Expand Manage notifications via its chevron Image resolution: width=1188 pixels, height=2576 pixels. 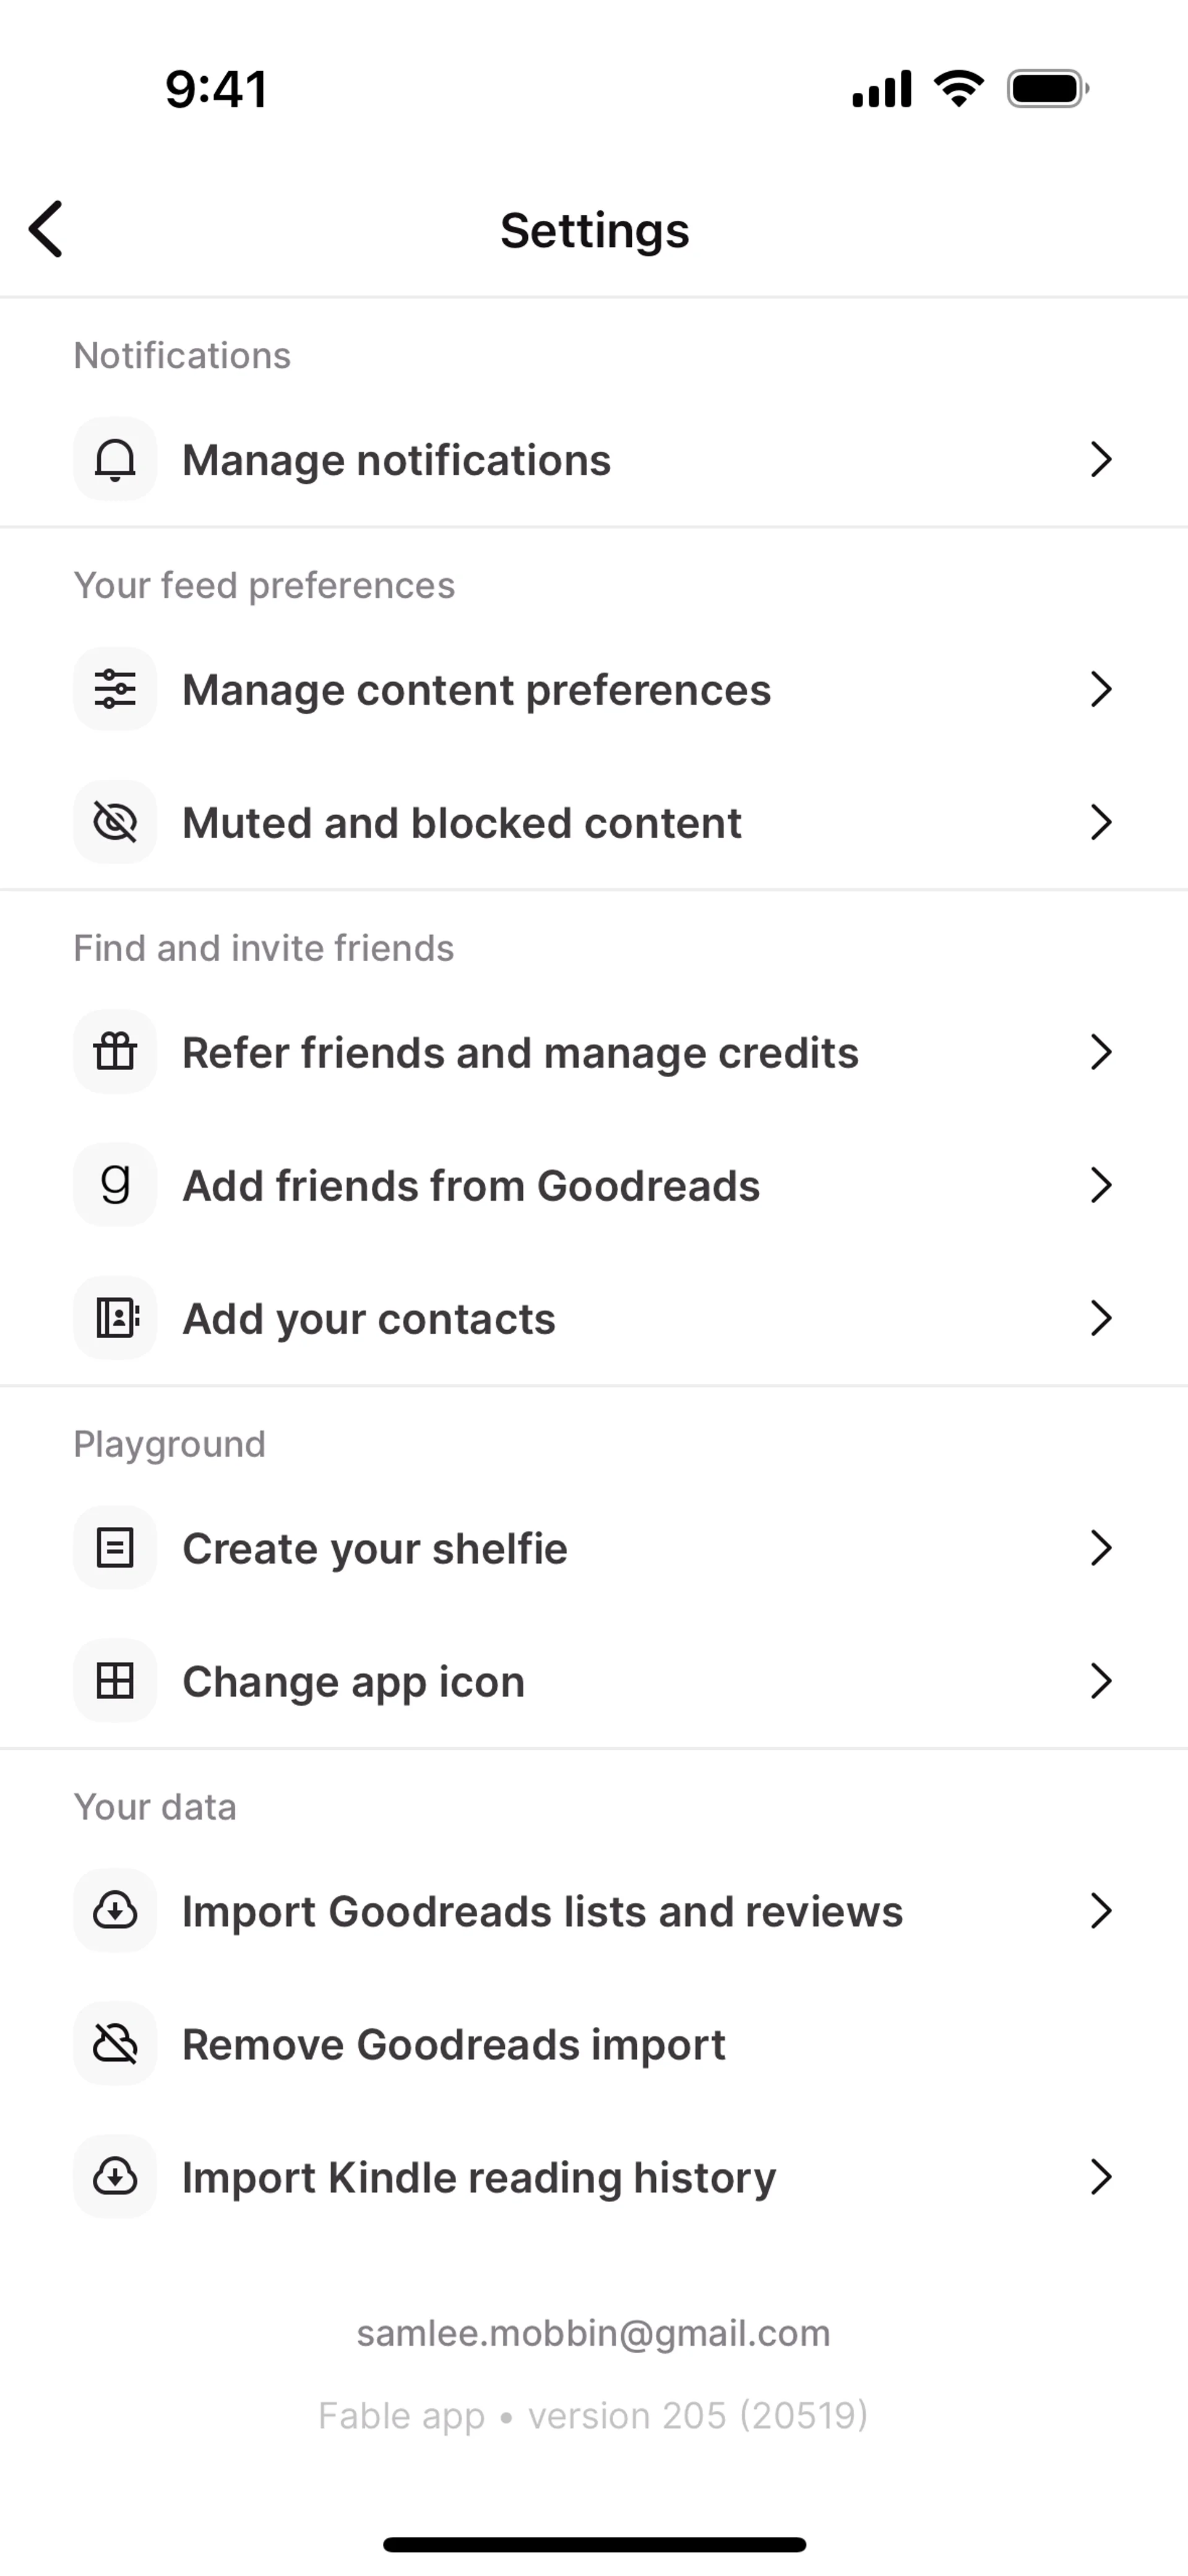(1100, 460)
